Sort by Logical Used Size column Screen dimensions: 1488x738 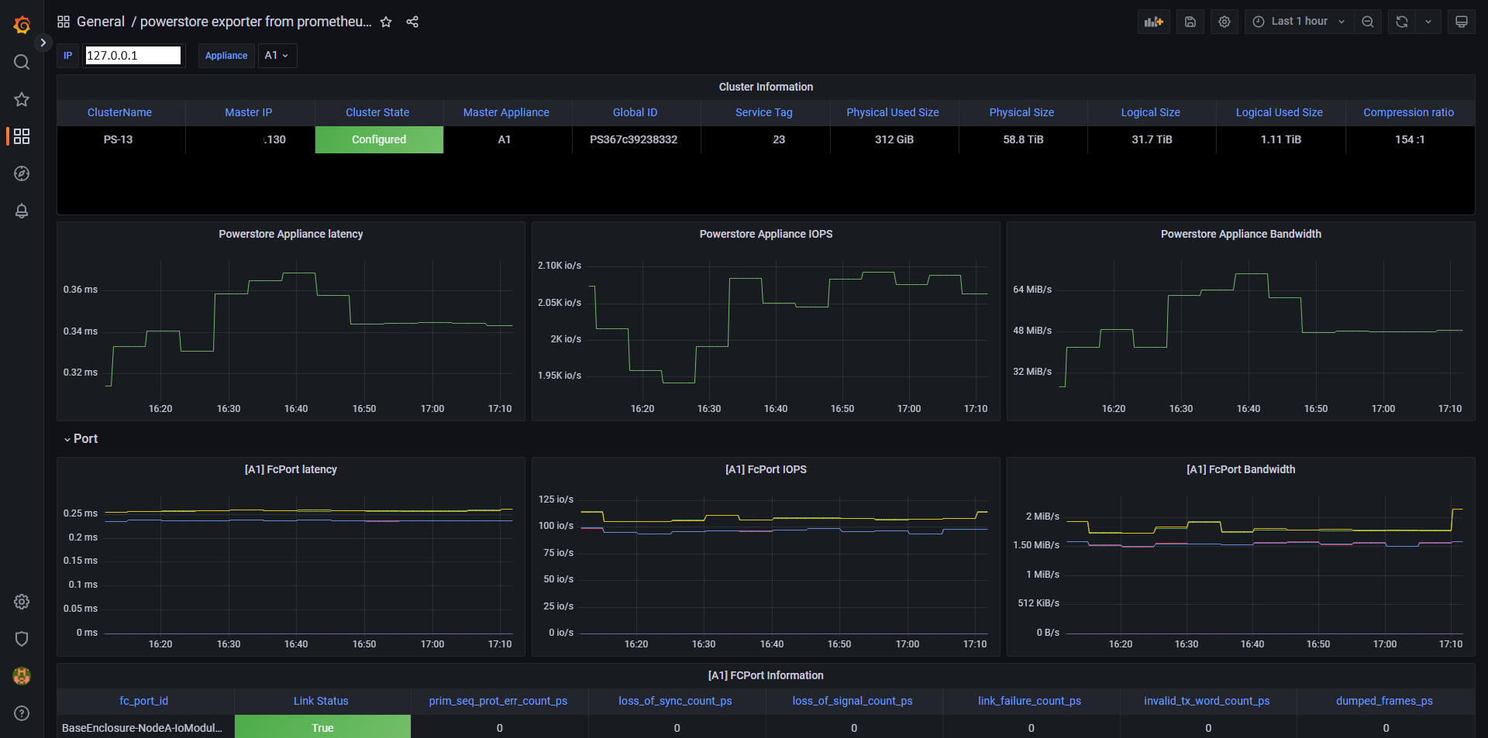(1280, 112)
